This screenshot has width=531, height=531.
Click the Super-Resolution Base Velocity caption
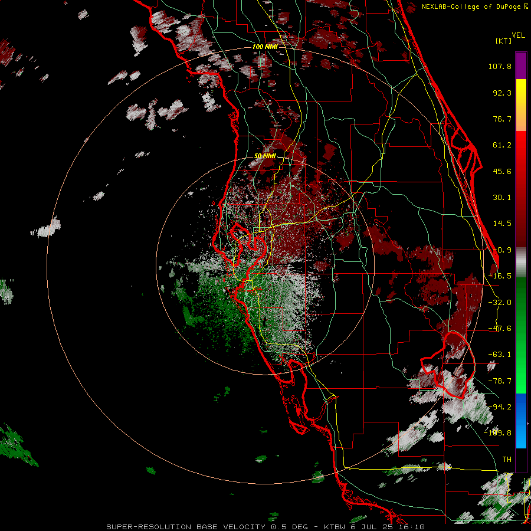[265, 527]
